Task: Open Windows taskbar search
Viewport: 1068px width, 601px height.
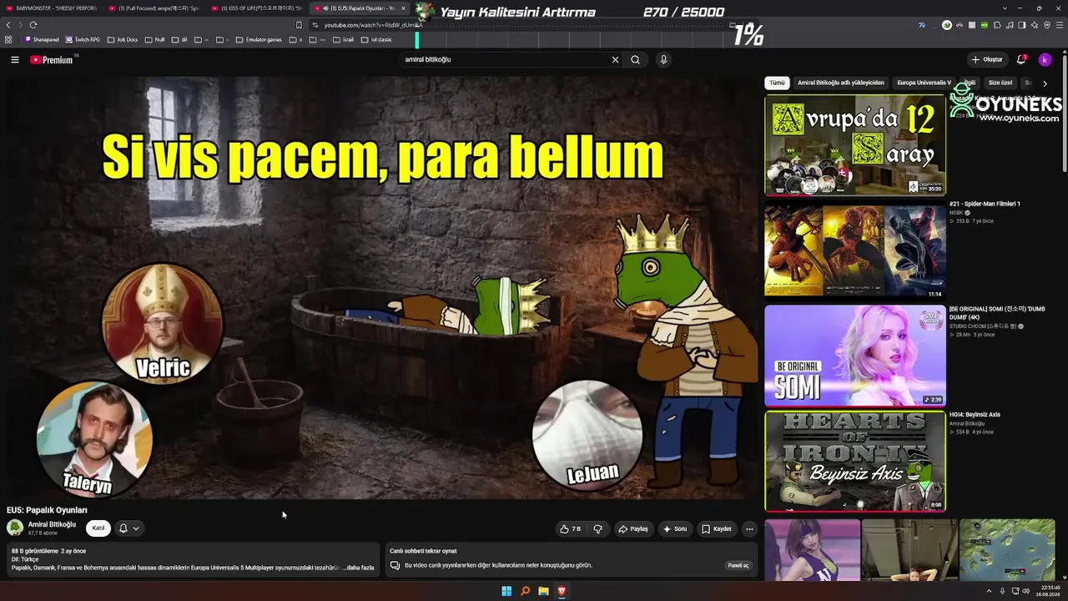Action: [525, 591]
